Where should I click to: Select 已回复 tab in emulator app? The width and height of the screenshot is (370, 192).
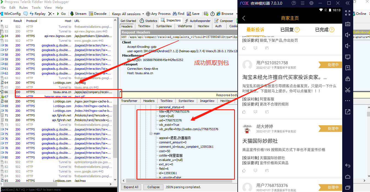[x=287, y=30]
